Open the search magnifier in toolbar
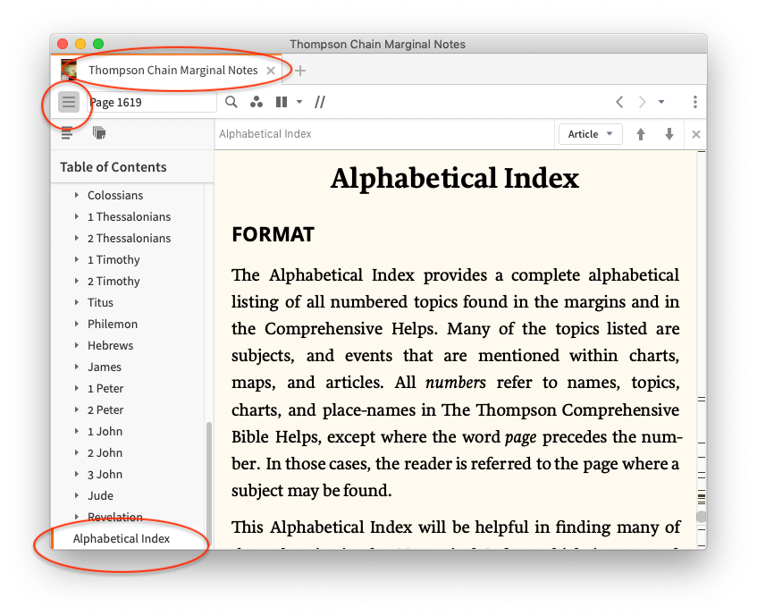Image resolution: width=757 pixels, height=616 pixels. [x=231, y=102]
